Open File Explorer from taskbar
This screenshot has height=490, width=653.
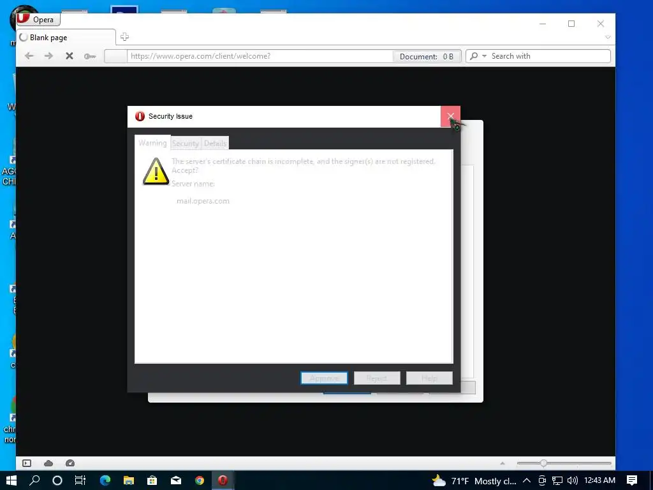click(x=129, y=480)
